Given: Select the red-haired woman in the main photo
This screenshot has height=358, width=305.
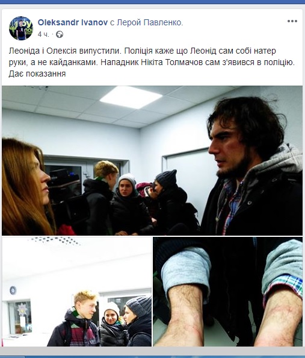Looking at the screenshot, I should click(27, 186).
